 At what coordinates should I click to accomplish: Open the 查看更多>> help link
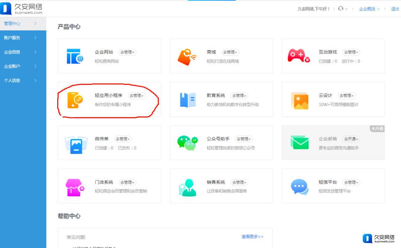(252, 237)
